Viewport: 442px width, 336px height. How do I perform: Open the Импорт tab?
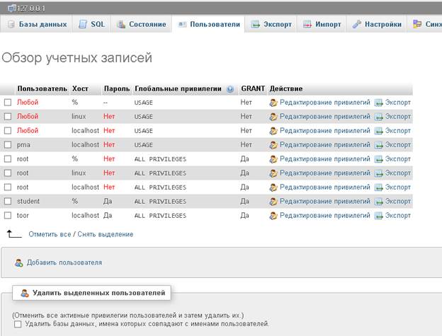[322, 24]
